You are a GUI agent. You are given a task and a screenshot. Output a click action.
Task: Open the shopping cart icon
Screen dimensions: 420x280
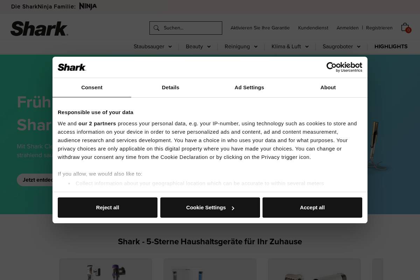pos(405,27)
